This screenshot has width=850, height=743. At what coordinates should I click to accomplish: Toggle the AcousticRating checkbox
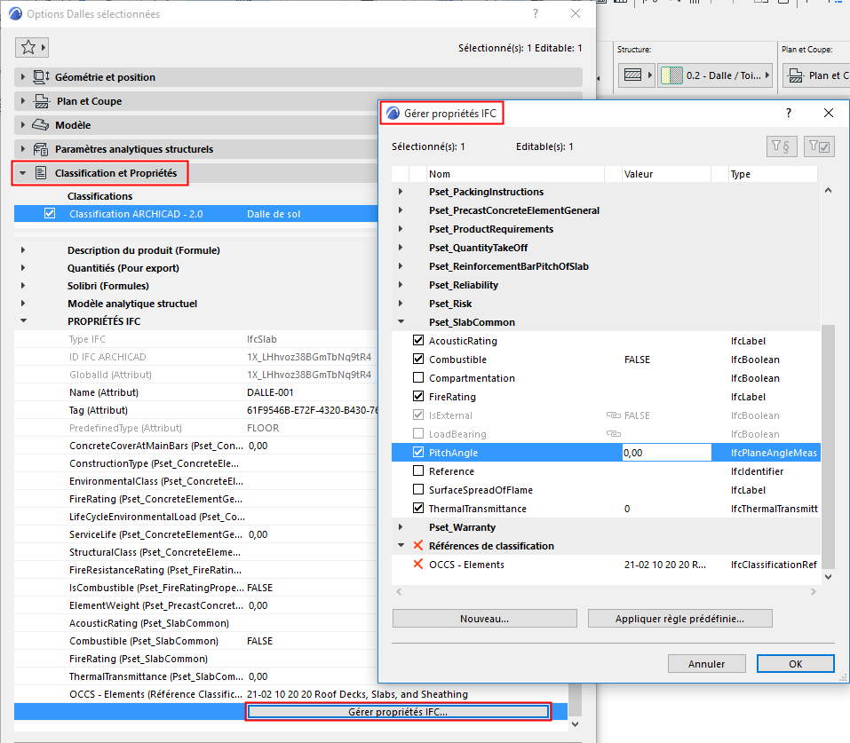point(418,340)
